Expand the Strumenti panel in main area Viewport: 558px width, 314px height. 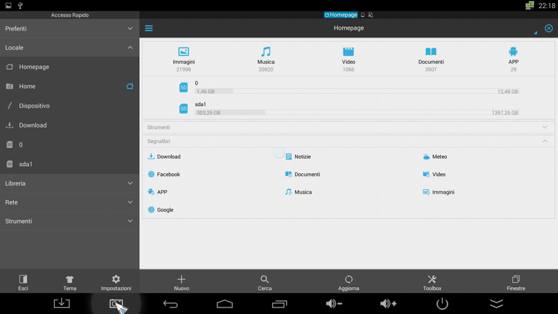pos(544,127)
